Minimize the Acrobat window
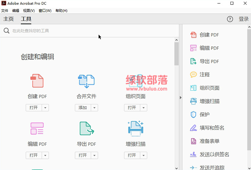Viewport: 251px width, 170px height. (219, 3)
